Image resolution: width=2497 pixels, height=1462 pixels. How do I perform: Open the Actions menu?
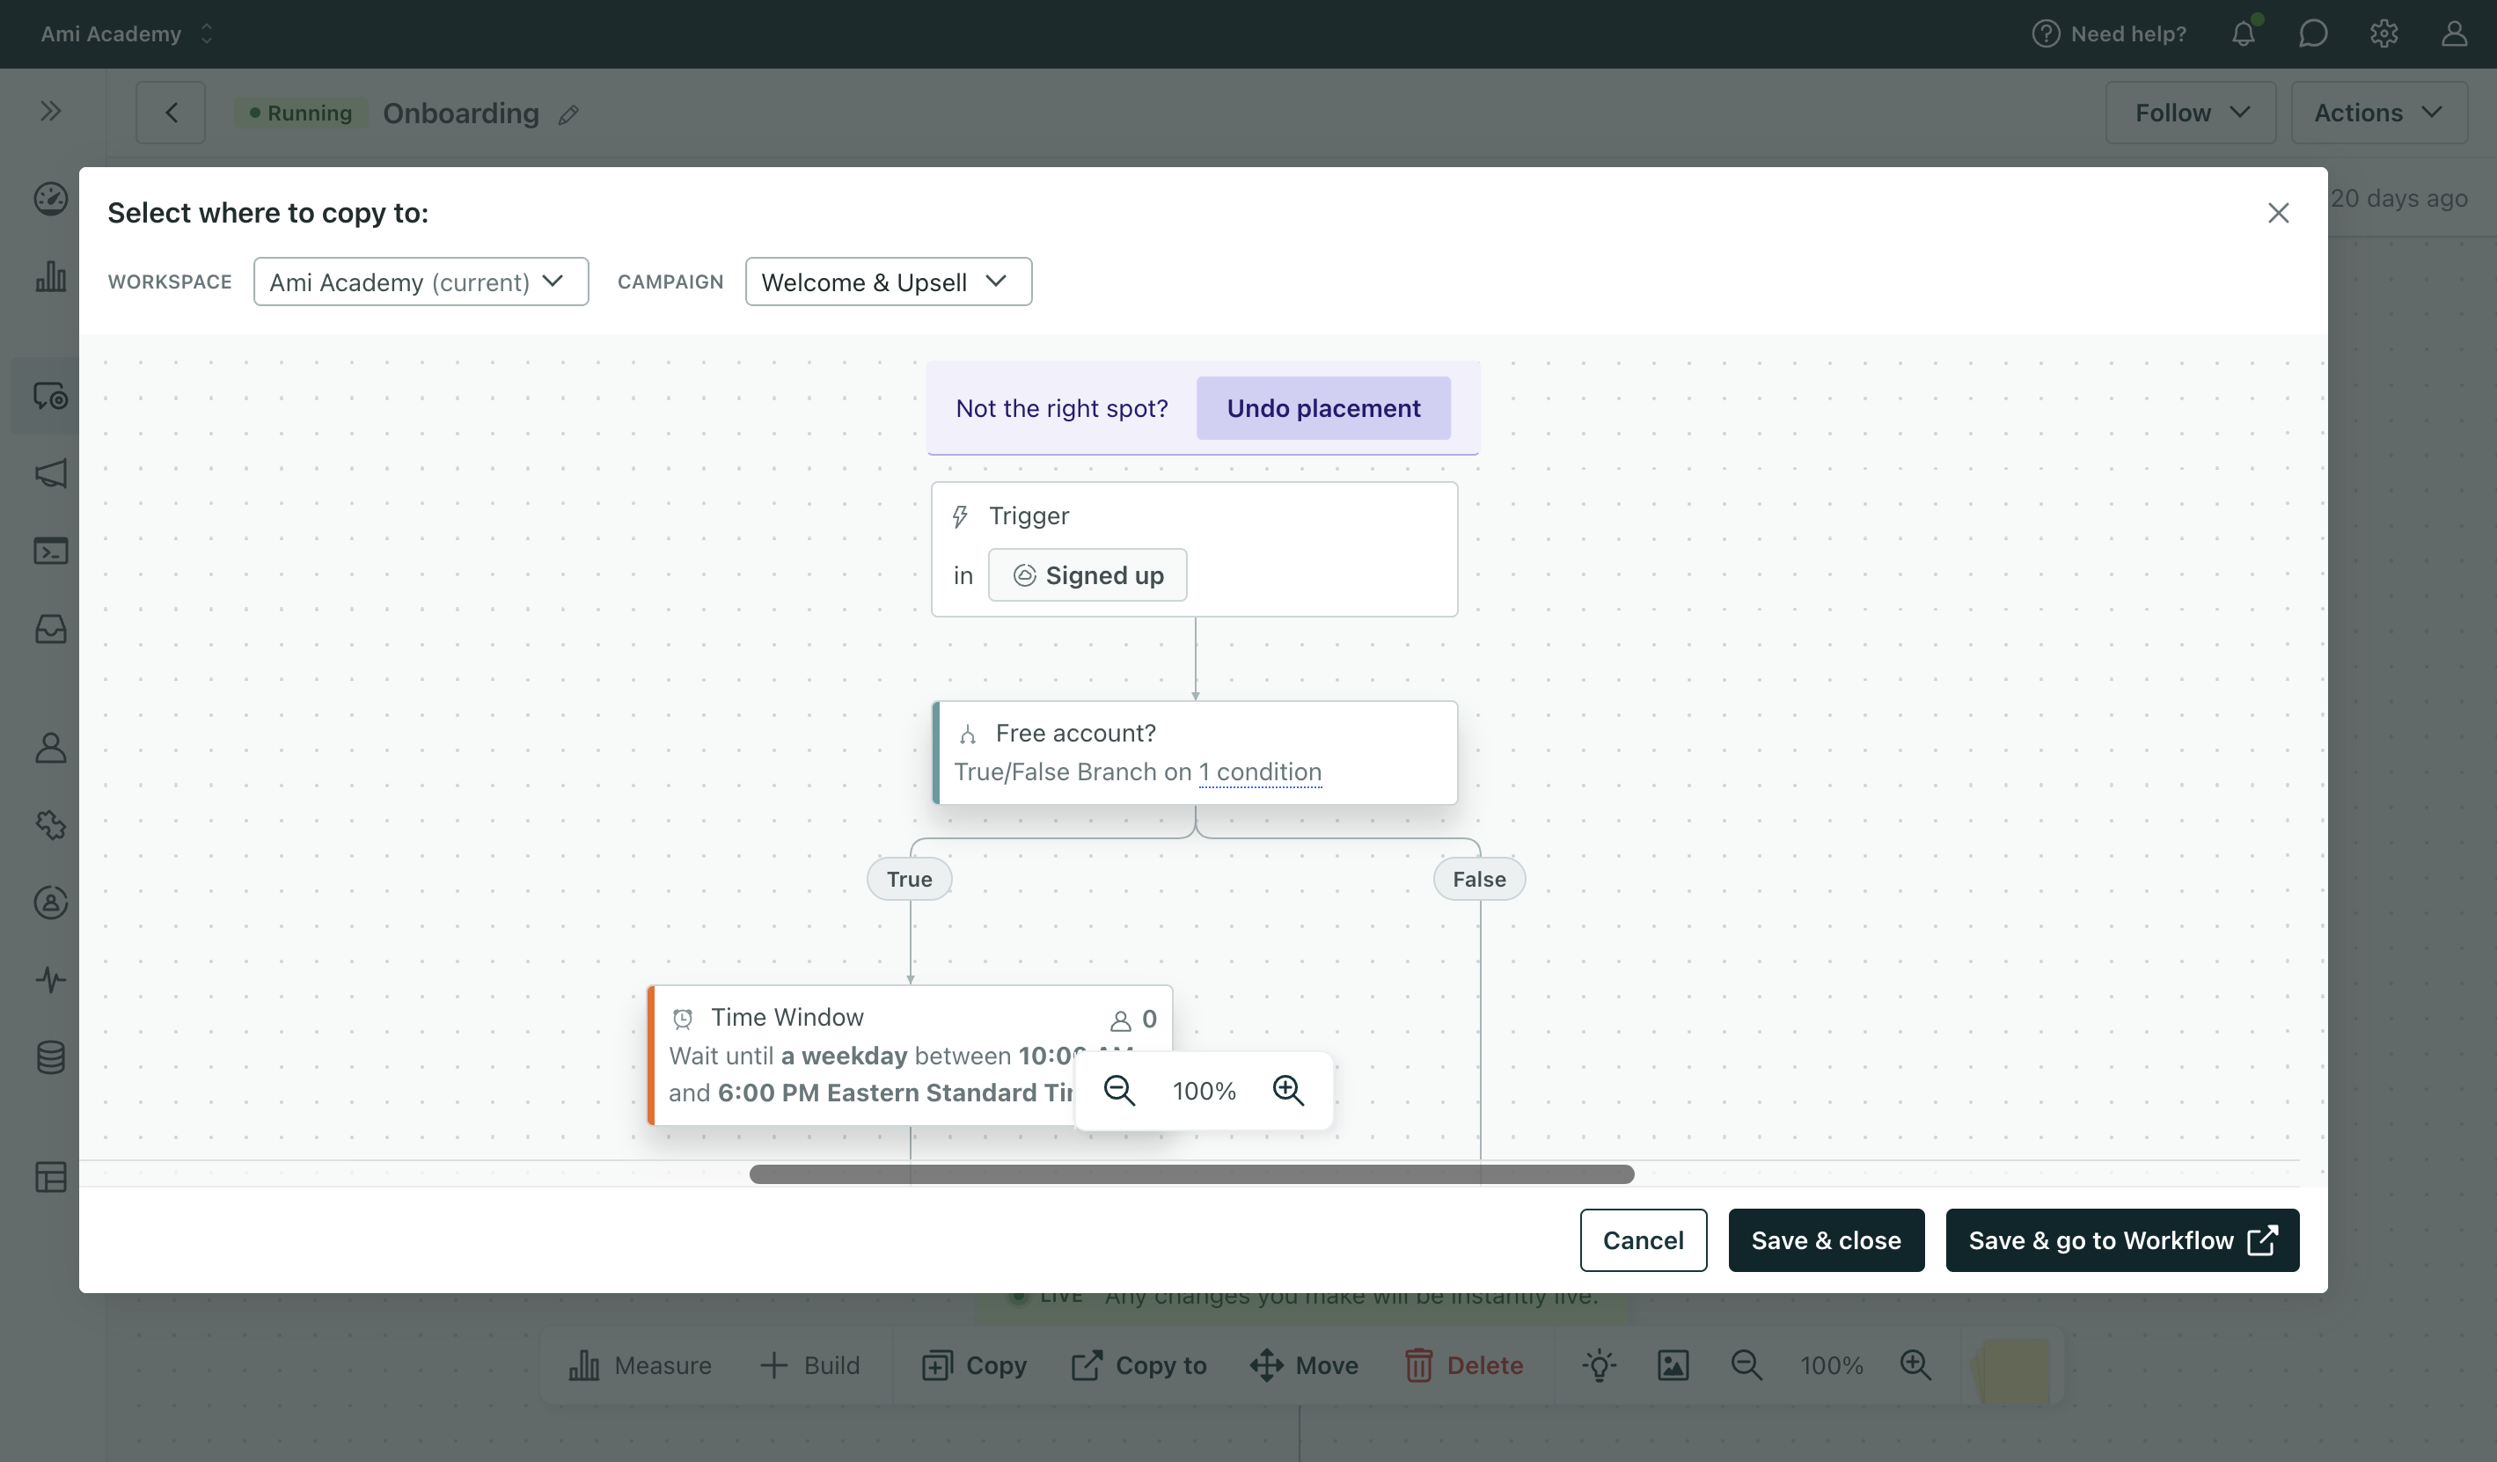coord(2377,113)
